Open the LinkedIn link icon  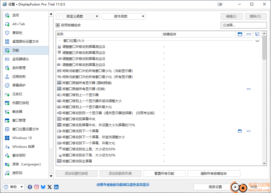(56, 187)
